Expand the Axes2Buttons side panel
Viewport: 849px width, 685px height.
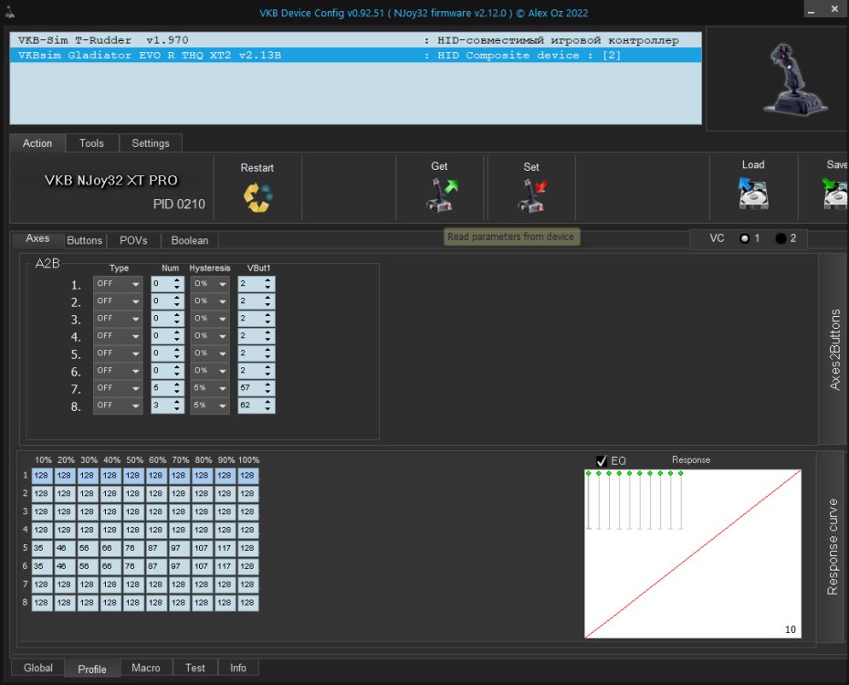(834, 349)
